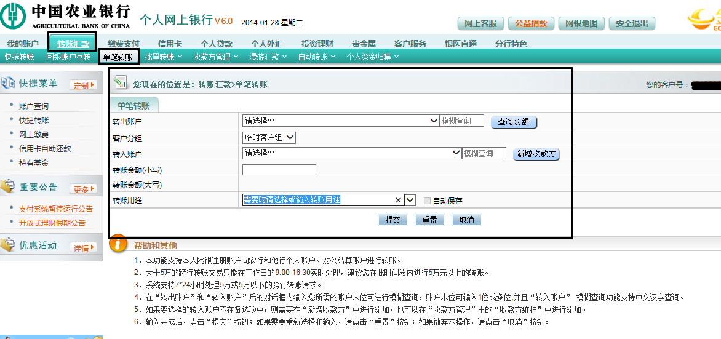Click the promotions (优惠活动) sidebar icon
Viewport: 721px width, 339px height.
click(x=8, y=245)
